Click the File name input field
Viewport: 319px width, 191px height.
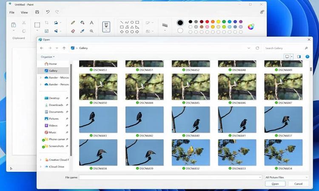point(170,177)
